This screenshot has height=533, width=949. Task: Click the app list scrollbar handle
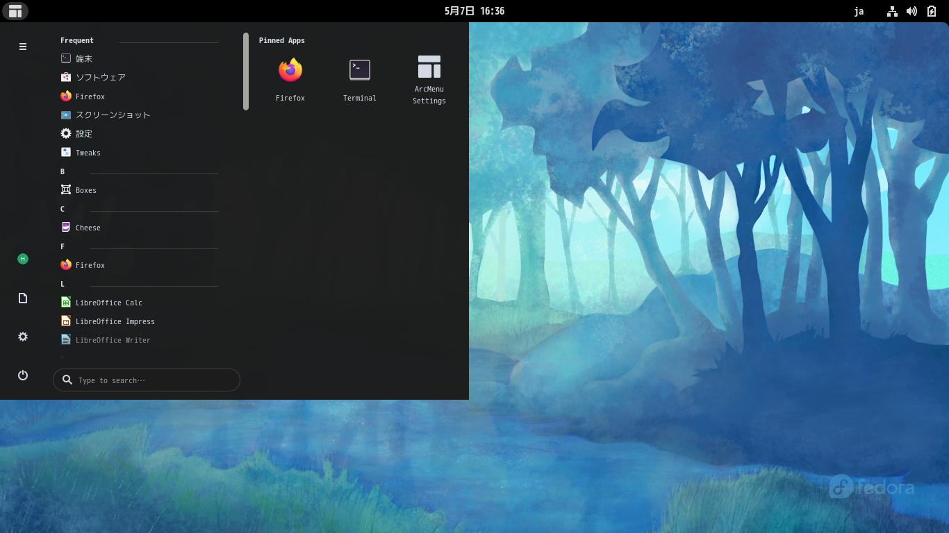(246, 71)
